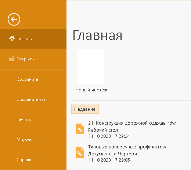Open recent file Типовые поперечные профили.rdw

coord(127,147)
